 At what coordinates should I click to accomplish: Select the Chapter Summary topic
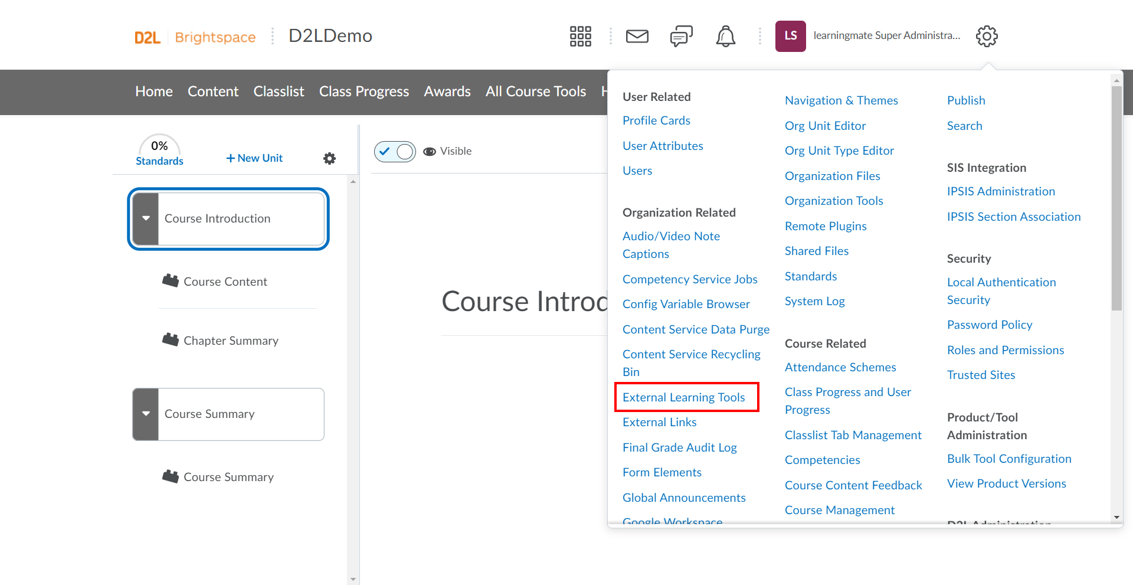point(231,341)
